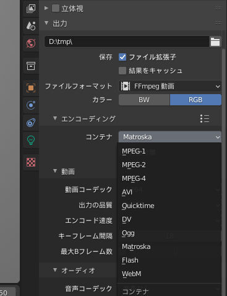
Task: Click the D:\tmp\ output path field
Action: (127, 42)
